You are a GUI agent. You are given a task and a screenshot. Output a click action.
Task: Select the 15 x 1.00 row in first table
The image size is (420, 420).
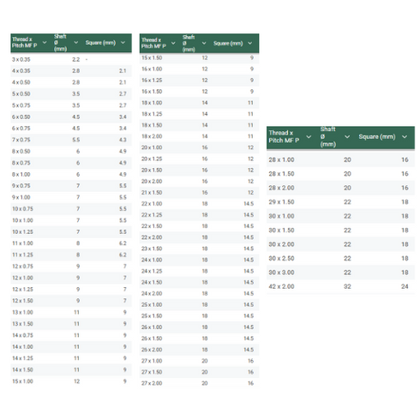tap(71, 381)
